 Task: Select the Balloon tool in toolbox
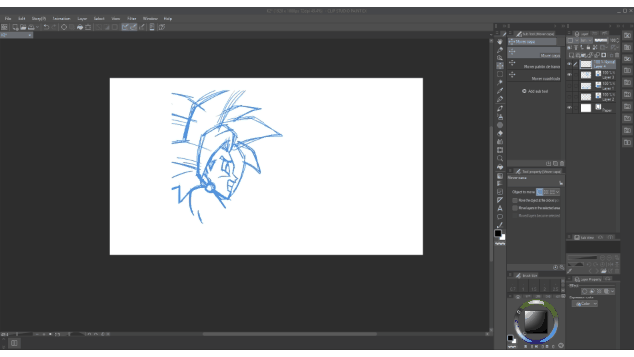(500, 217)
